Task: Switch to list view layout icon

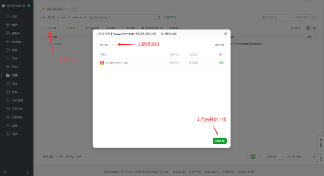Action: tap(308, 28)
